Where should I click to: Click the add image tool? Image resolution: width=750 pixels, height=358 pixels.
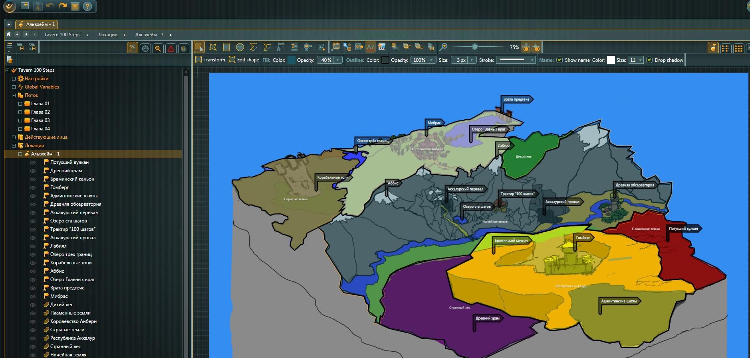coord(321,47)
